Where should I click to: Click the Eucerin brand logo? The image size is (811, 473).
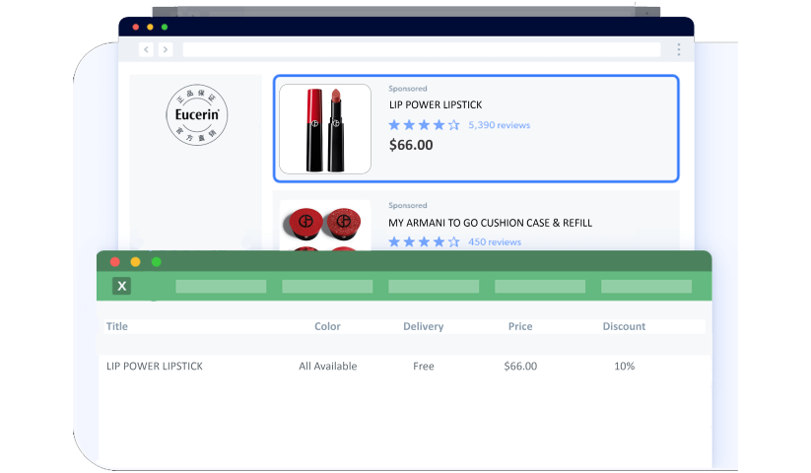tap(196, 114)
